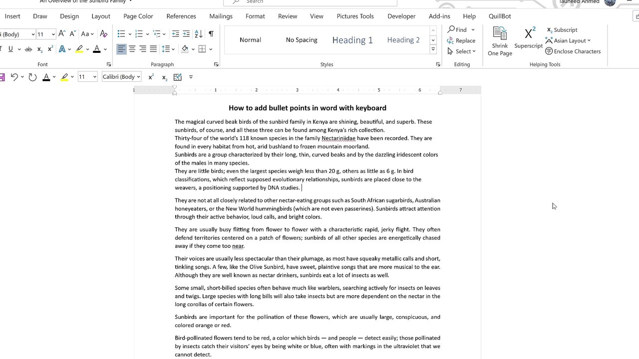Toggle strikethrough formatting

(x=28, y=49)
